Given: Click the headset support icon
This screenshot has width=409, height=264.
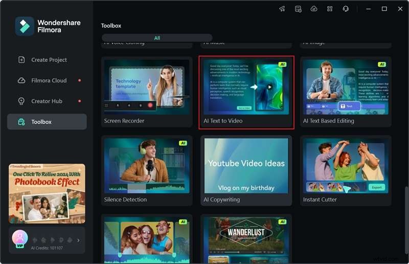Looking at the screenshot, I should point(346,9).
